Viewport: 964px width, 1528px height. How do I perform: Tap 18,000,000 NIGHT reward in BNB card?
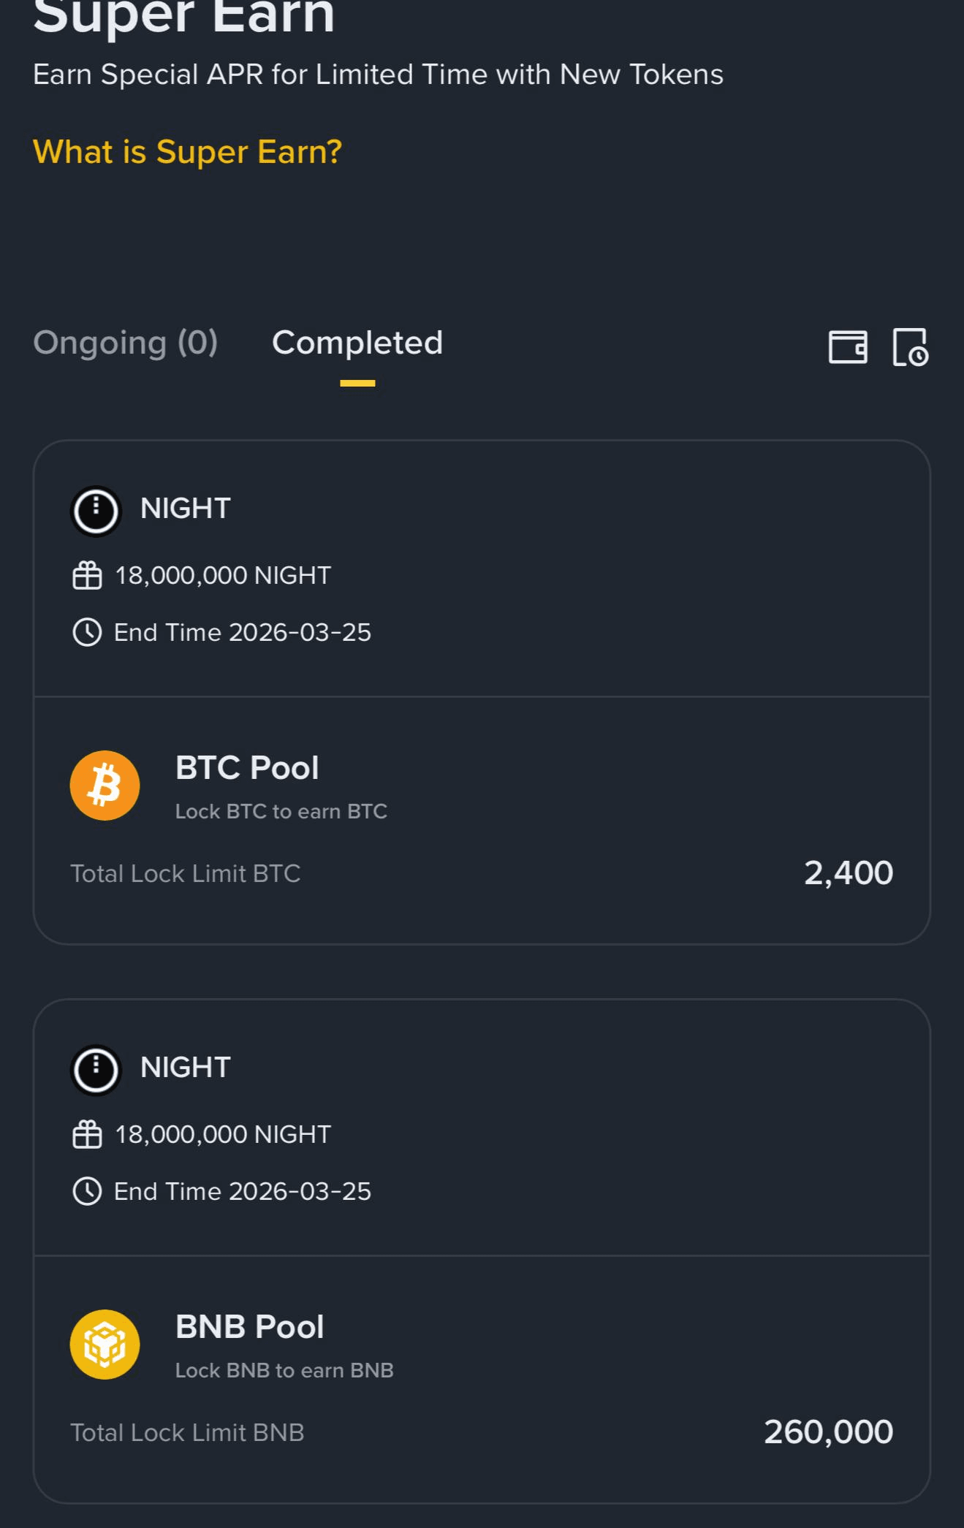[223, 1135]
